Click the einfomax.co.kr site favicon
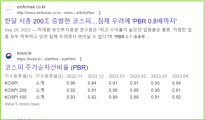 [9, 10]
